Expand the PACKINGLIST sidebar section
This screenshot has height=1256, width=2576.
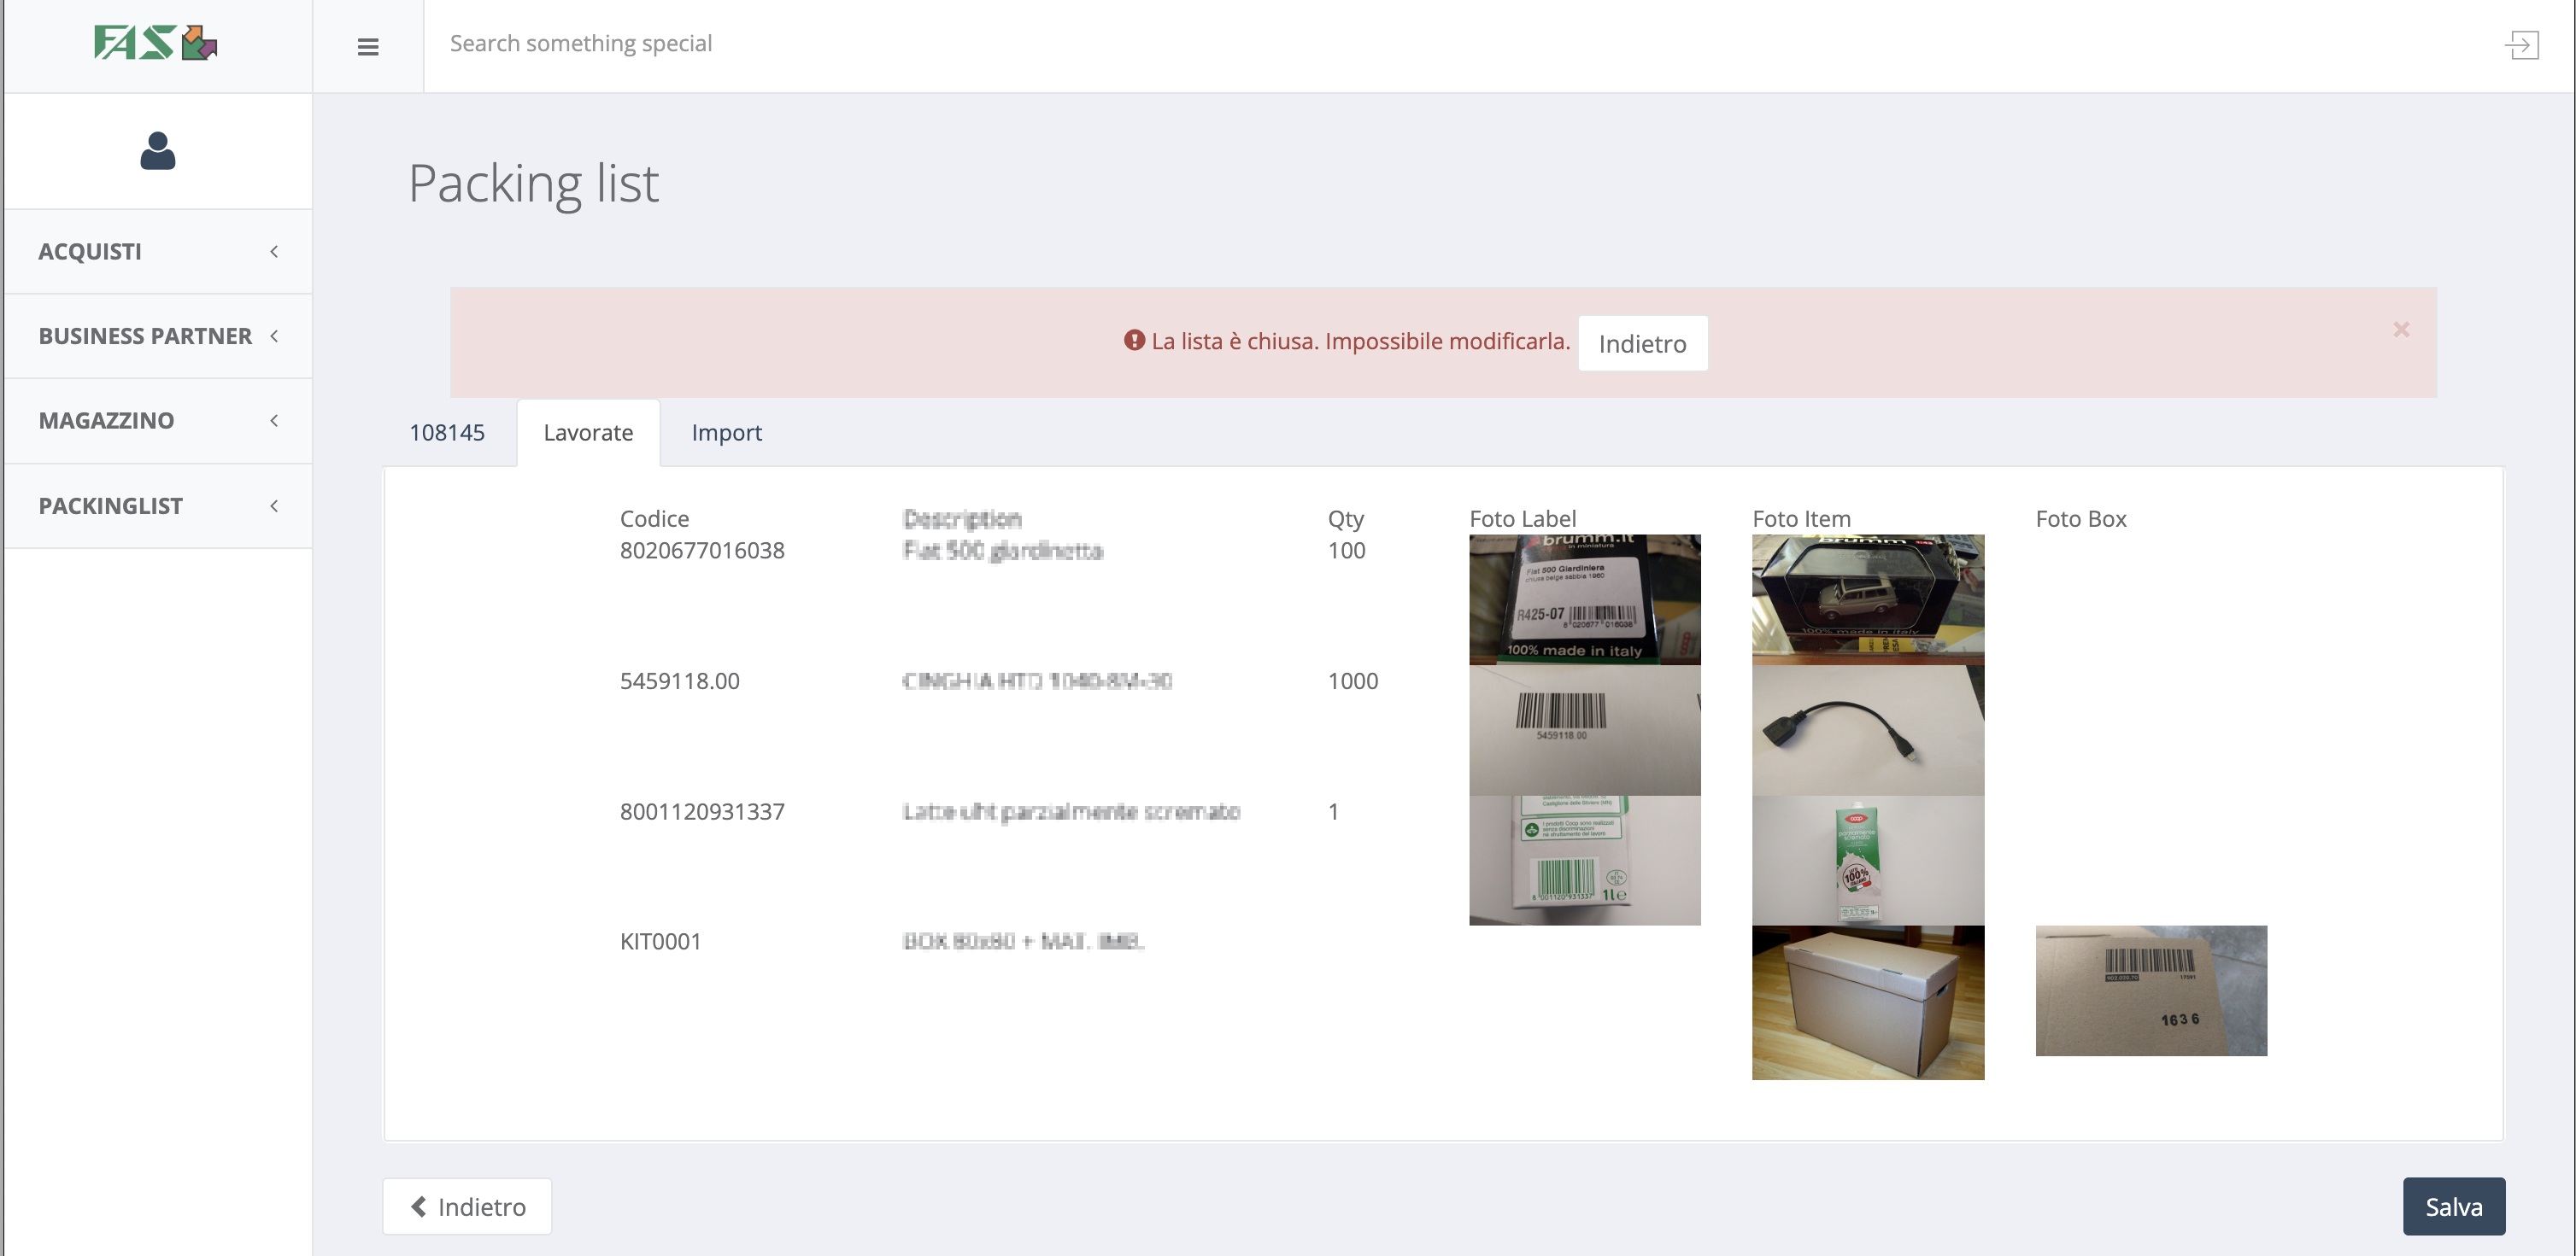[x=158, y=505]
